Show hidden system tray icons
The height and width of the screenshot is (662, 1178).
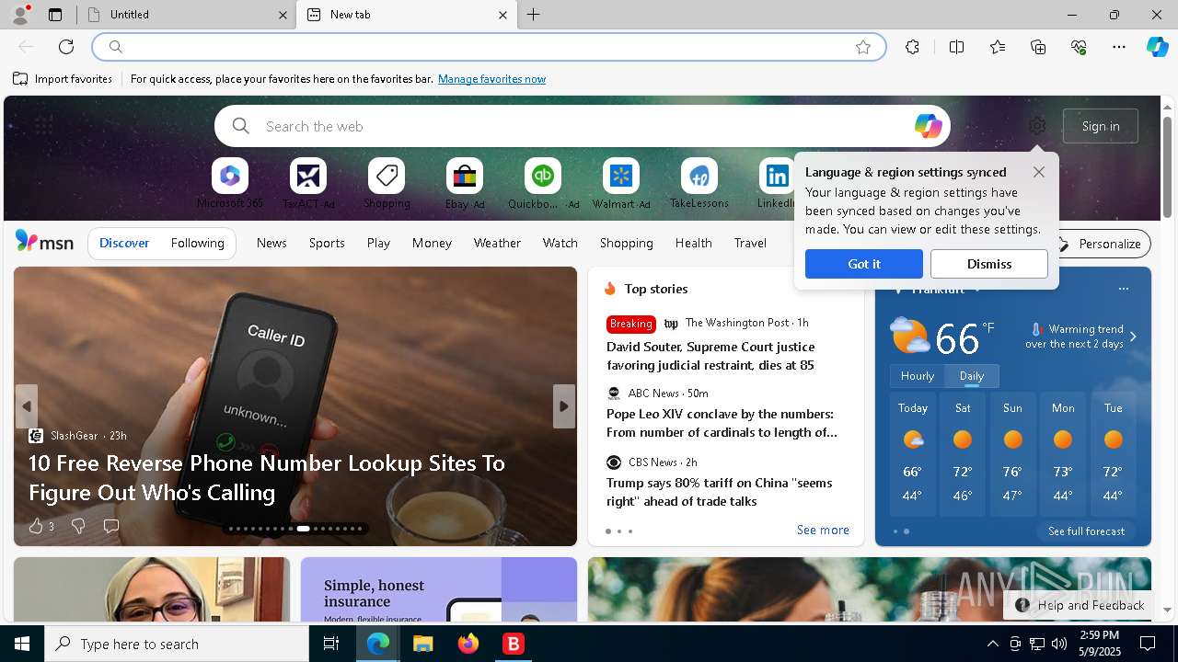click(992, 644)
